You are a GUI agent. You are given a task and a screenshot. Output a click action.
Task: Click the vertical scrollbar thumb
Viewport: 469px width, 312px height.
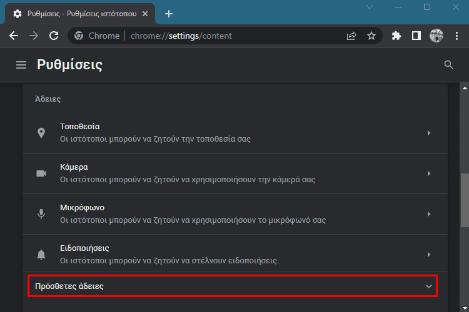pos(465,200)
